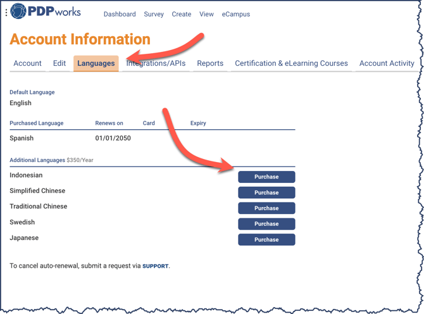Purchase the Traditional Chinese language
This screenshot has width=424, height=314.
[x=266, y=208]
